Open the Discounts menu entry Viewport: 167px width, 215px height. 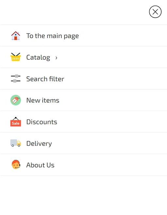(42, 122)
